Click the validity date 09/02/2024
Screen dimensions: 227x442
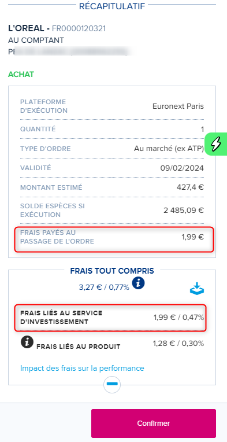click(x=182, y=168)
